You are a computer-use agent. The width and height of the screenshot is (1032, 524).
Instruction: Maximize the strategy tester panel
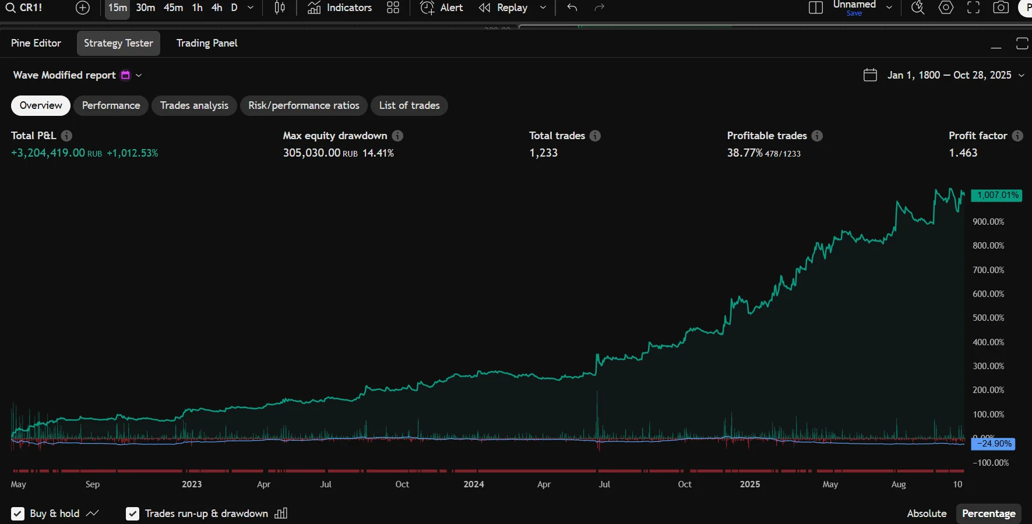[1022, 44]
